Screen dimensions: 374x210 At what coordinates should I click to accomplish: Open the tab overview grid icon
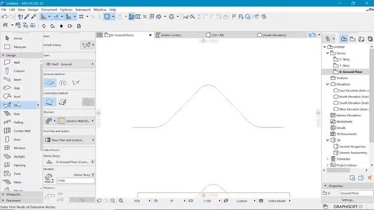tap(99, 35)
